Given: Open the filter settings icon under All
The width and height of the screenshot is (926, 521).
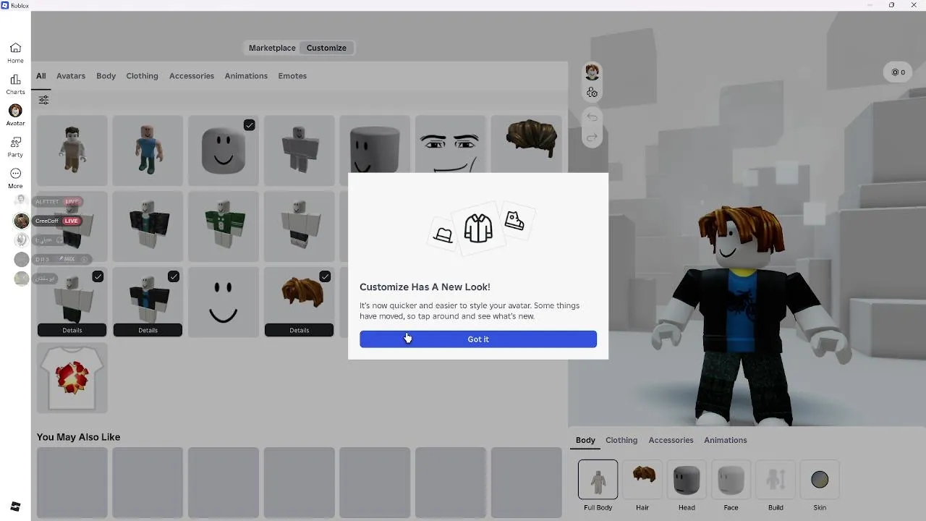Looking at the screenshot, I should pos(43,100).
